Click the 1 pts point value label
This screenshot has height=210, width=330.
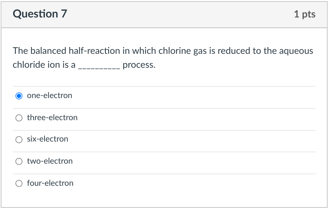305,14
